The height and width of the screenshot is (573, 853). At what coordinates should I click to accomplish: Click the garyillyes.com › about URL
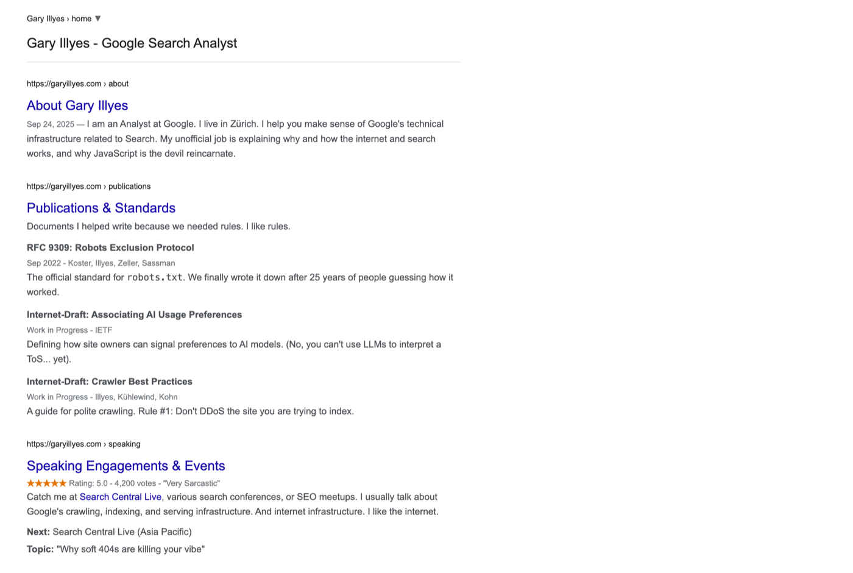point(77,84)
